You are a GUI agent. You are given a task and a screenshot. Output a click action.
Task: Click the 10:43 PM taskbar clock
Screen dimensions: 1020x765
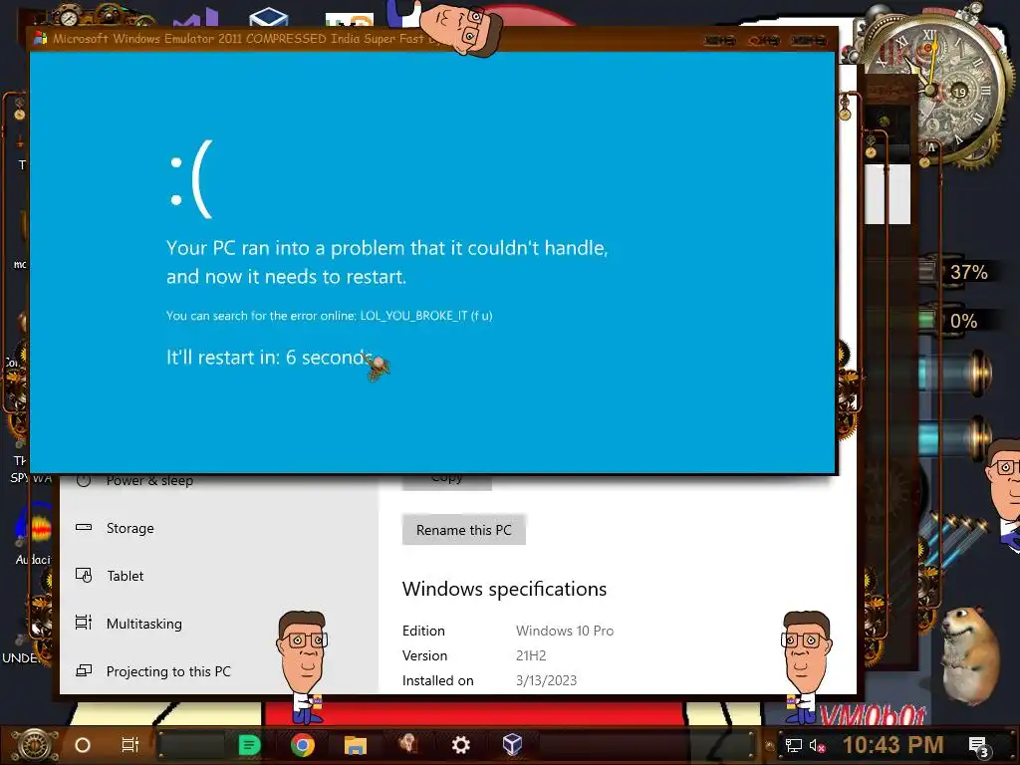[x=892, y=745]
